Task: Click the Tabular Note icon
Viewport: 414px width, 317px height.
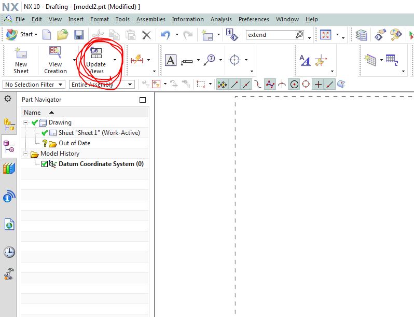Action: 370,60
